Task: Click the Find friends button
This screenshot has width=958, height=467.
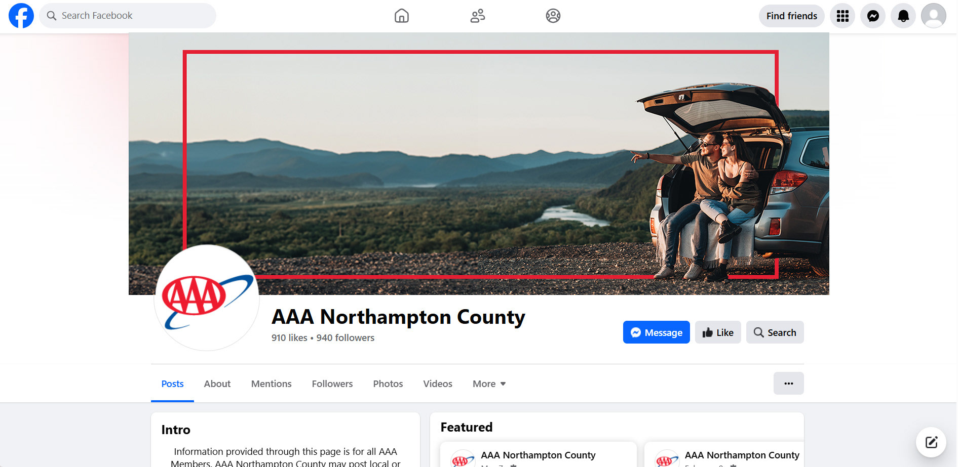Action: pos(791,16)
